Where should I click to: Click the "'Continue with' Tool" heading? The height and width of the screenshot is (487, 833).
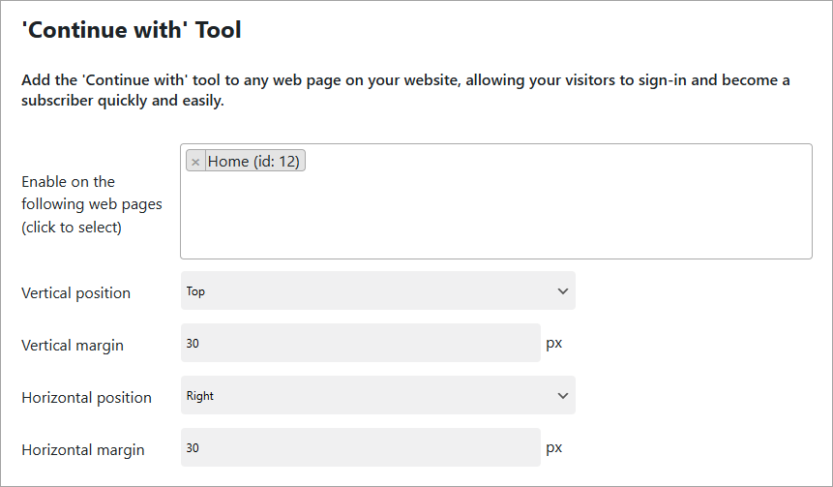coord(132,31)
